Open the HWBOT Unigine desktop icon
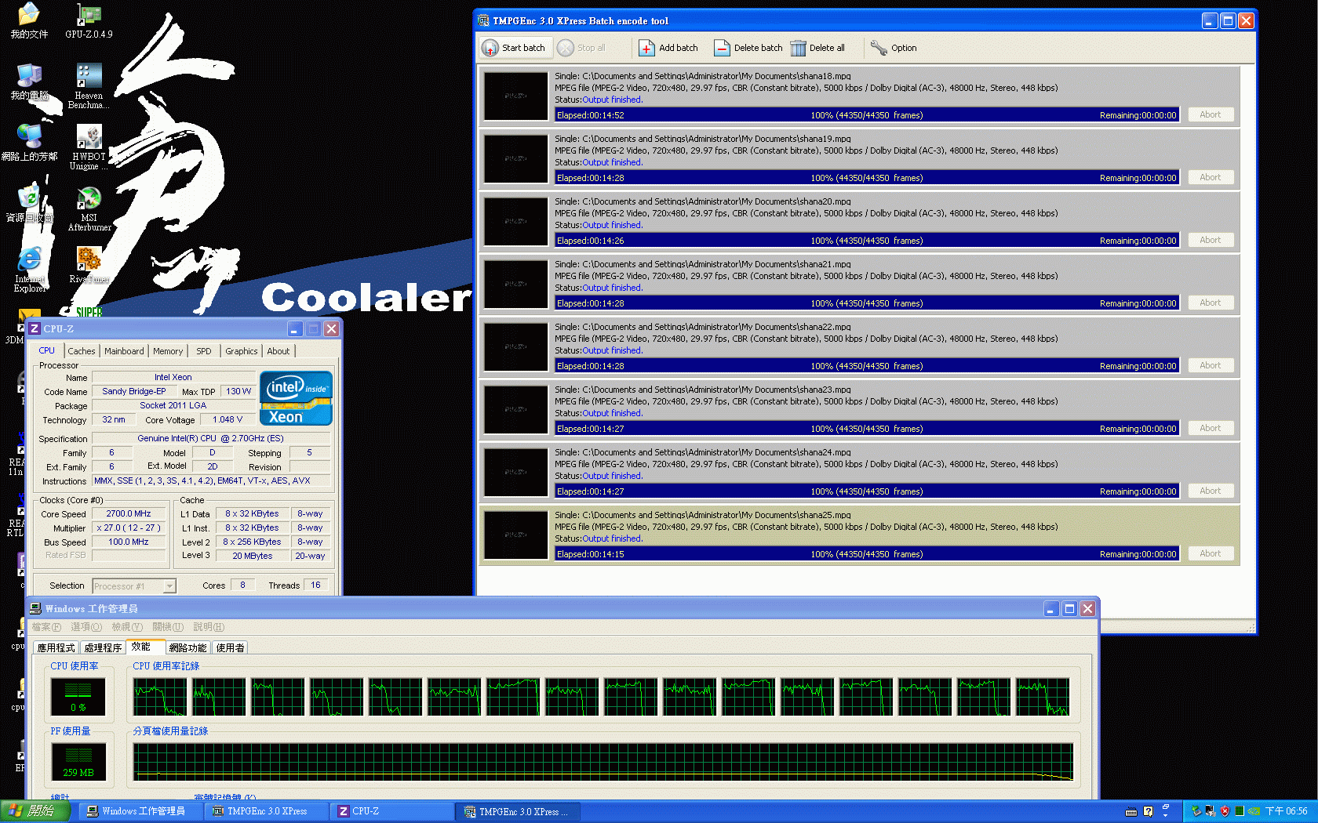Viewport: 1318px width, 823px height. [x=89, y=137]
